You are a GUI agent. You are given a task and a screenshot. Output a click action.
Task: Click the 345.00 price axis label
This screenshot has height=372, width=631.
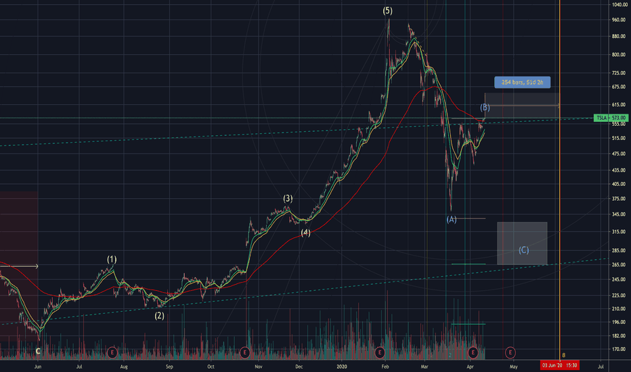[x=619, y=214]
